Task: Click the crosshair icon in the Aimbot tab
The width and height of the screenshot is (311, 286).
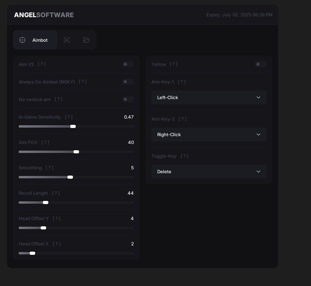Action: tap(22, 40)
